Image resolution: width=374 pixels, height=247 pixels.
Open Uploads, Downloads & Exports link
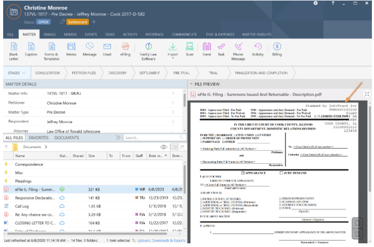click(161, 240)
